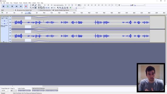The height and width of the screenshot is (94, 167).
Task: Select the Time Shift tool
Action: point(33,8)
